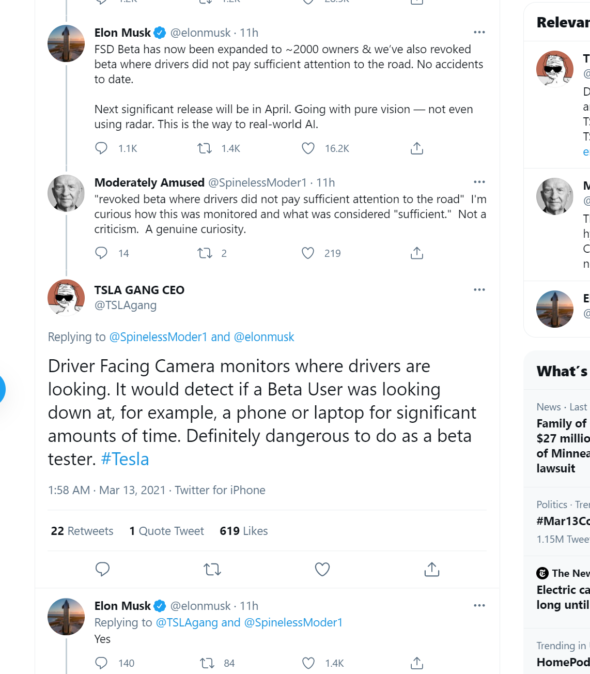This screenshot has height=674, width=590.
Task: Open the @SpinelessModer1 mention in Replying to
Action: [158, 337]
